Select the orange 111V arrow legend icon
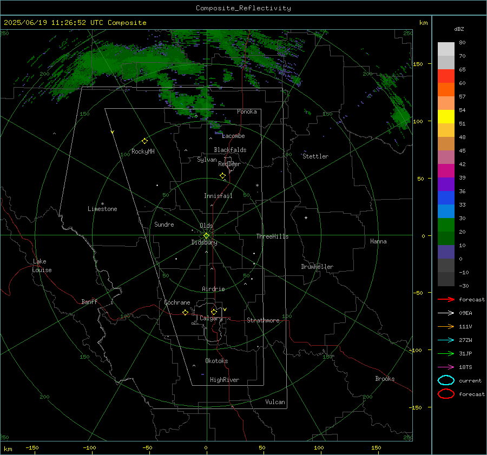Screen dimensions: 487x455 [x=446, y=326]
